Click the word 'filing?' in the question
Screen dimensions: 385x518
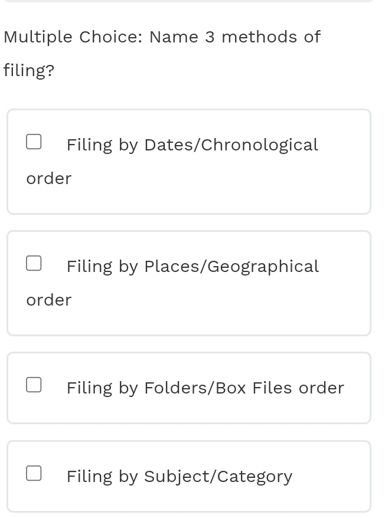click(29, 71)
